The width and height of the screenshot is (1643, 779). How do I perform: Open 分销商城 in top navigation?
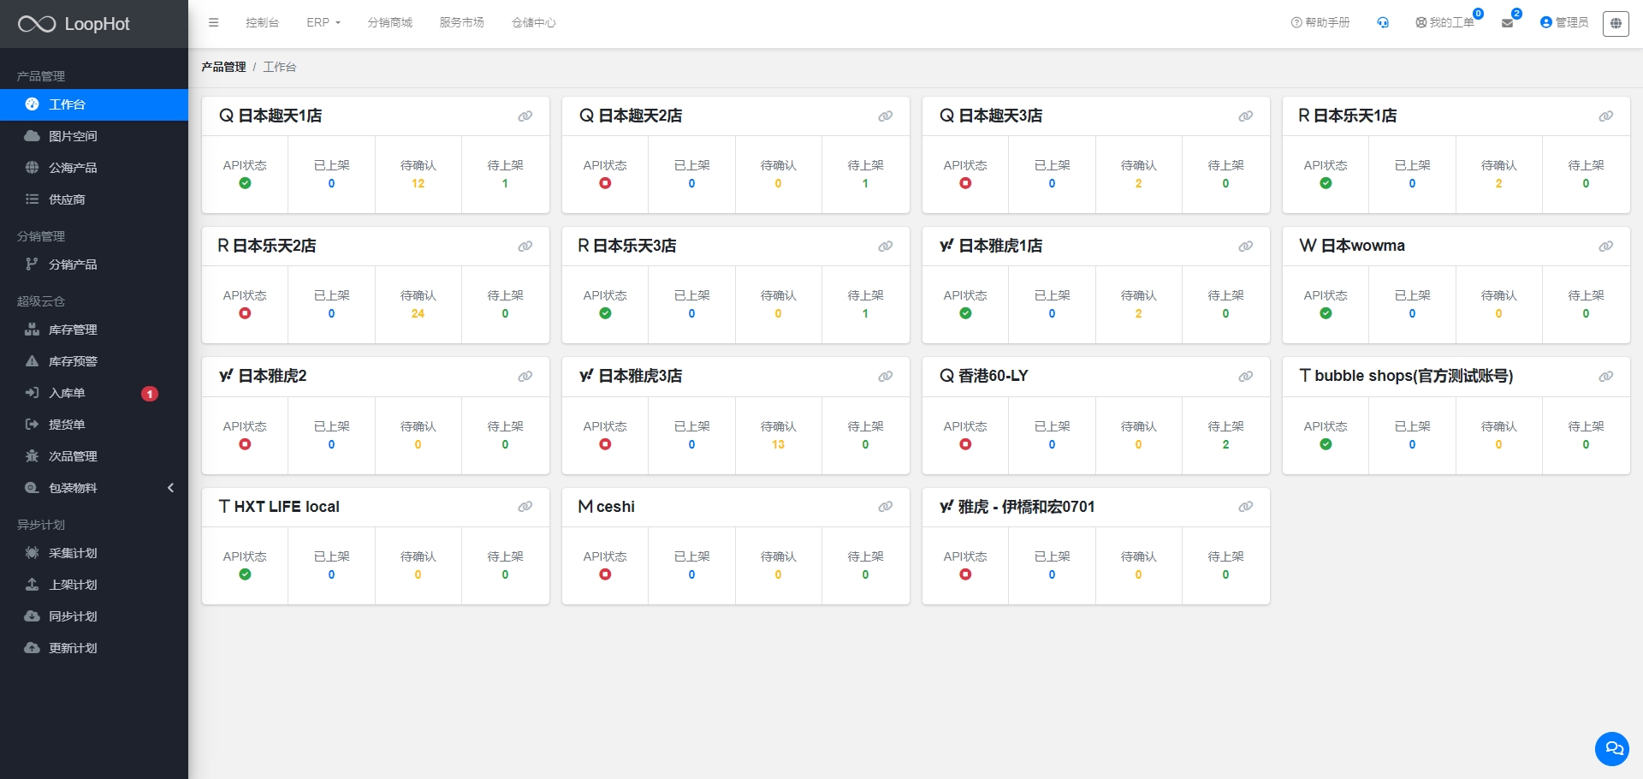(x=389, y=23)
